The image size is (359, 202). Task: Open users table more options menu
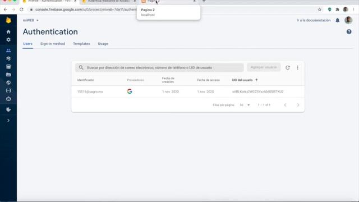click(x=298, y=67)
